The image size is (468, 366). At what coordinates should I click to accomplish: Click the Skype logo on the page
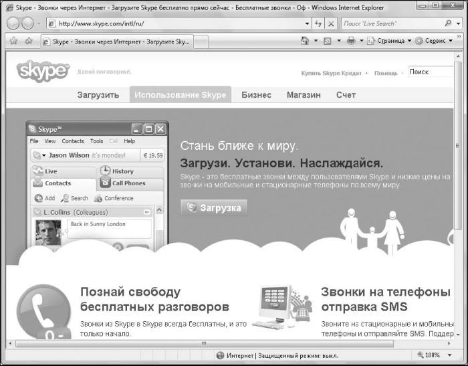point(43,71)
